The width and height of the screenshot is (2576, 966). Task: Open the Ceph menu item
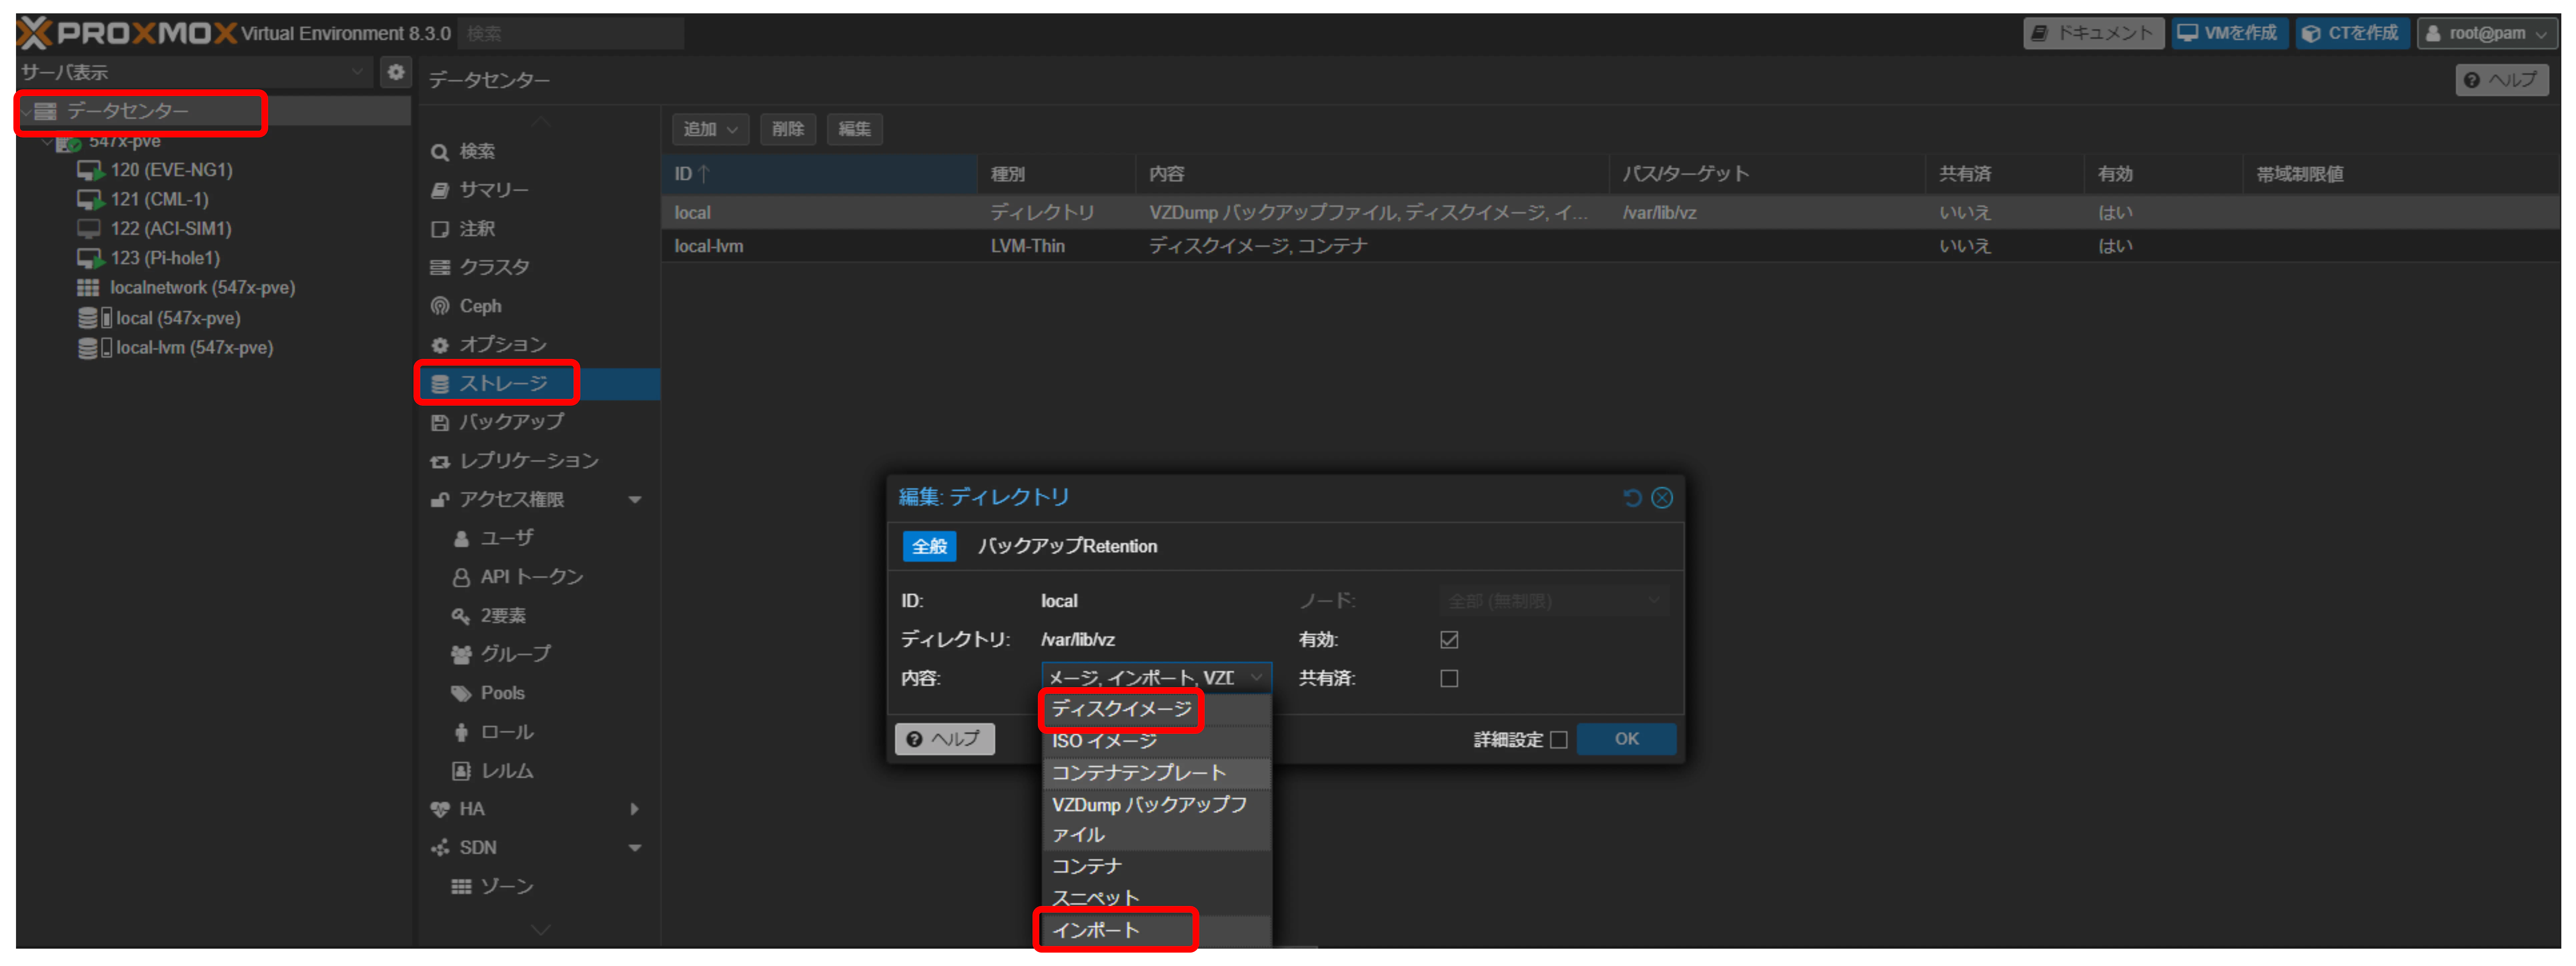coord(480,306)
